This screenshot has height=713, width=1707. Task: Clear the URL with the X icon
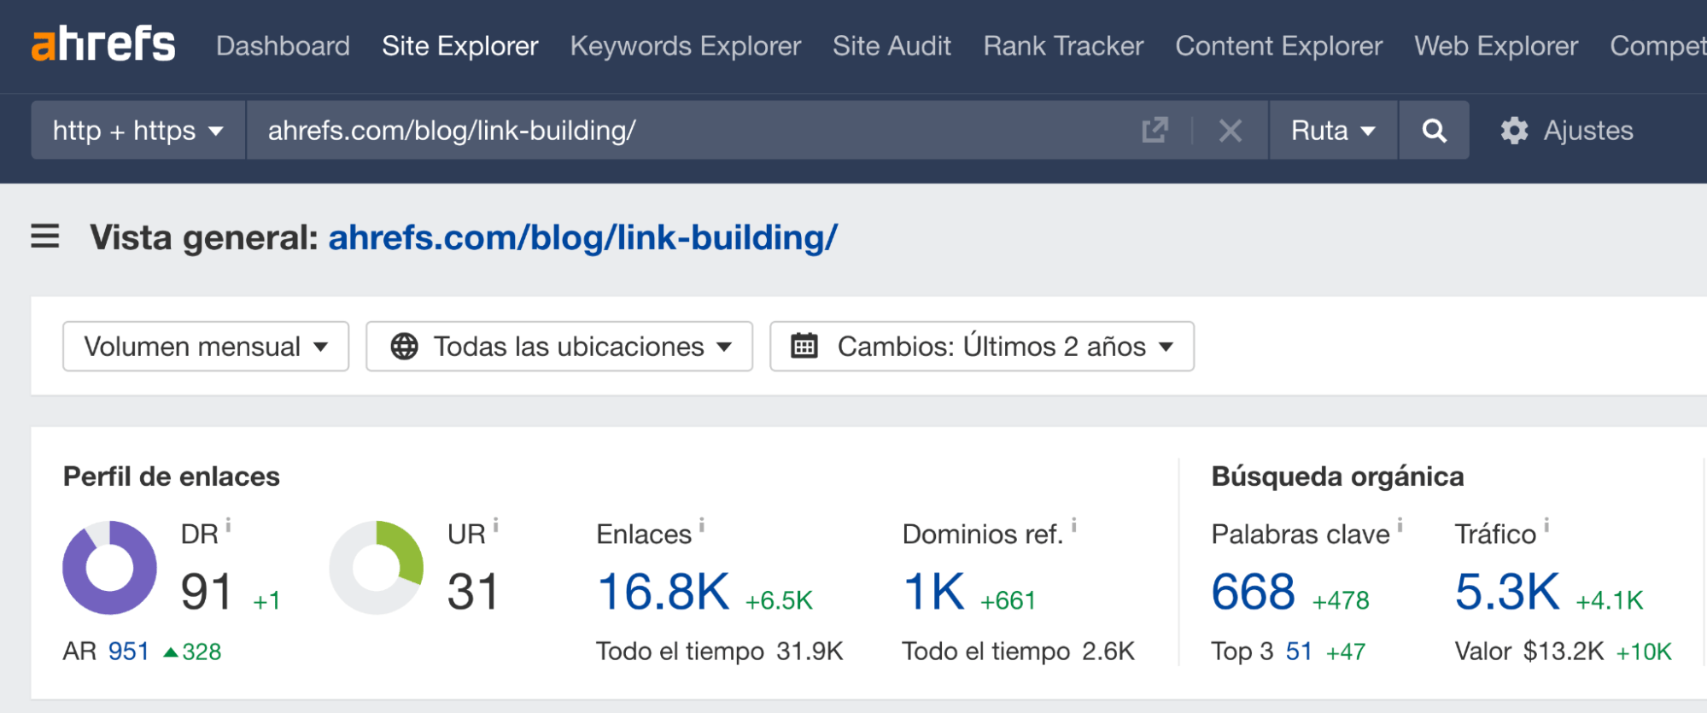click(x=1230, y=130)
